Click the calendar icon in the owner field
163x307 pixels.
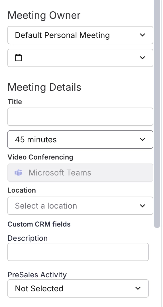point(18,58)
